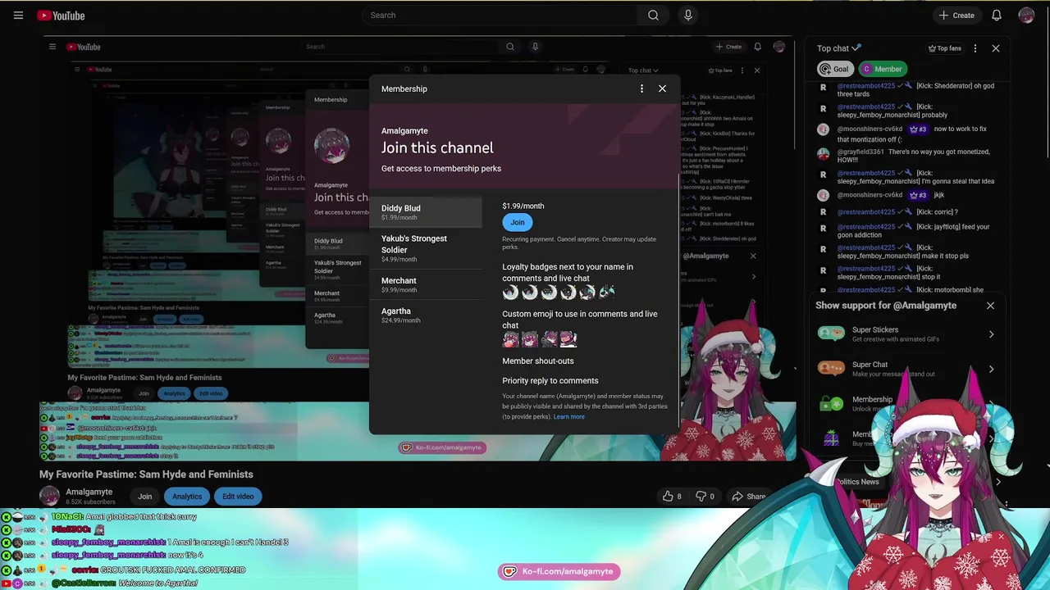Open the notifications bell

(x=997, y=15)
